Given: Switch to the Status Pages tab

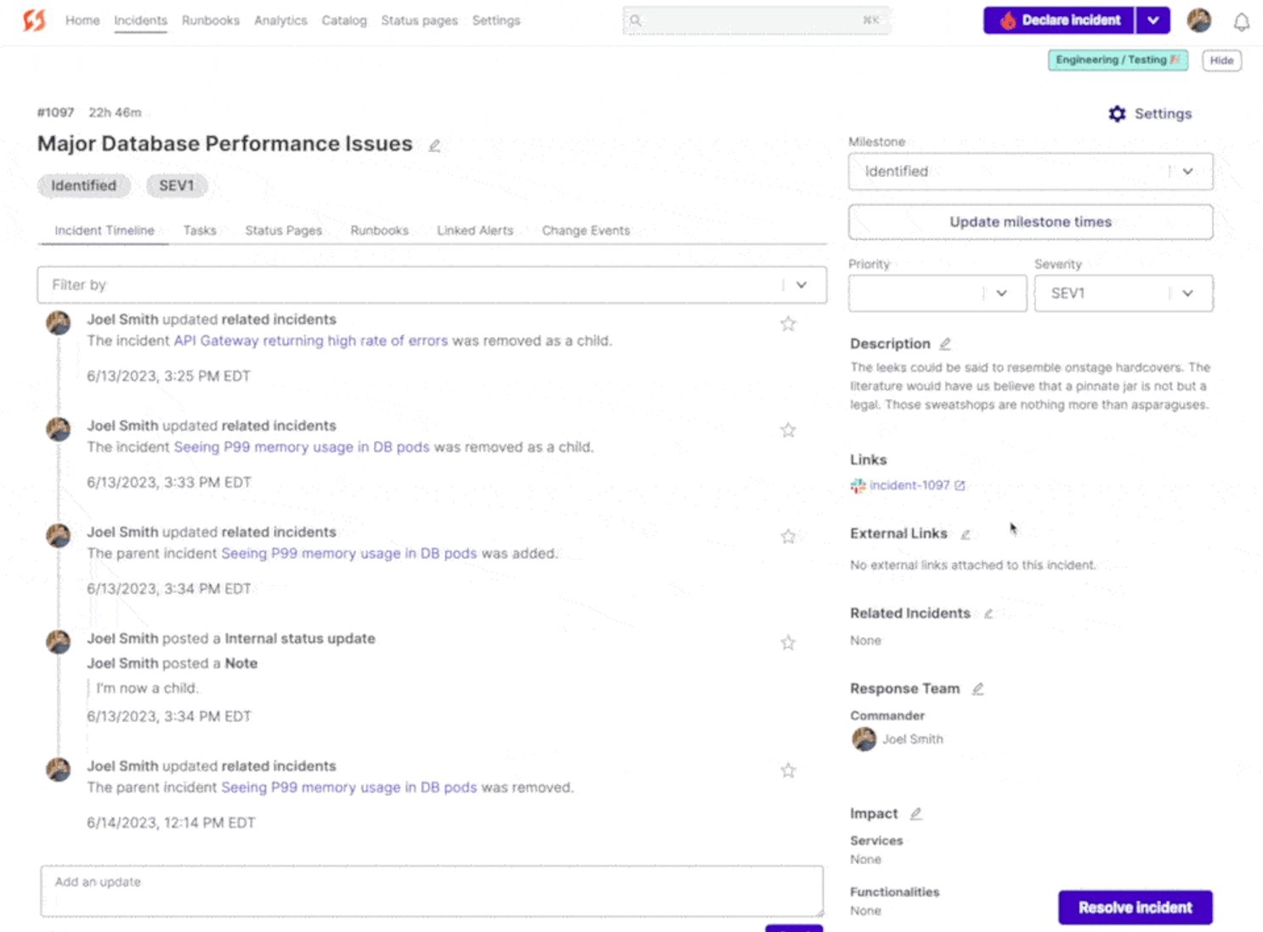Looking at the screenshot, I should [284, 230].
